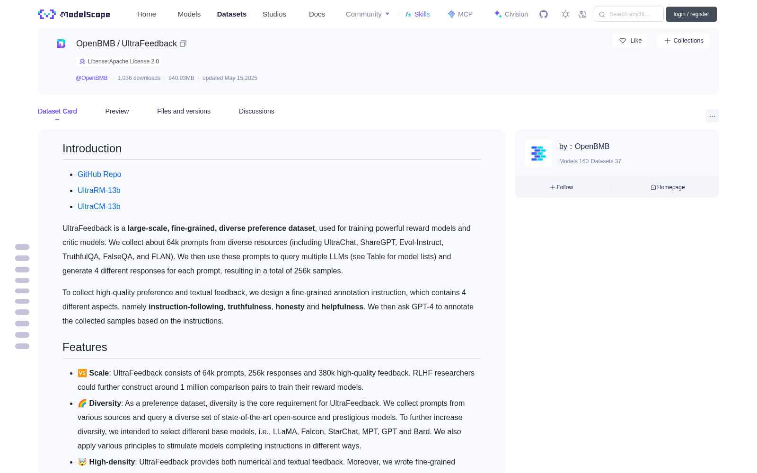The height and width of the screenshot is (473, 757).
Task: Click the Skills sparkle icon
Action: coord(408,14)
